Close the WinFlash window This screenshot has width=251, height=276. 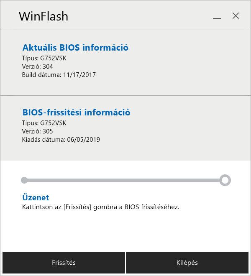click(236, 16)
